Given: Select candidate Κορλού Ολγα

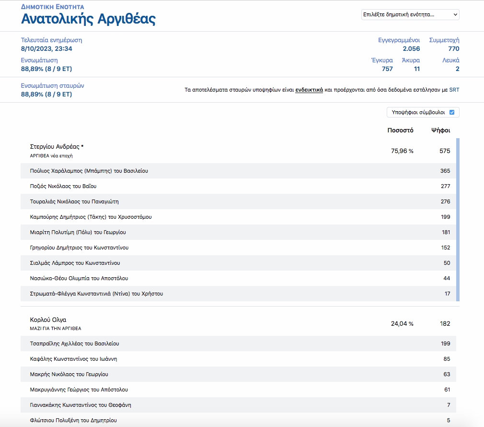Looking at the screenshot, I should tap(48, 320).
